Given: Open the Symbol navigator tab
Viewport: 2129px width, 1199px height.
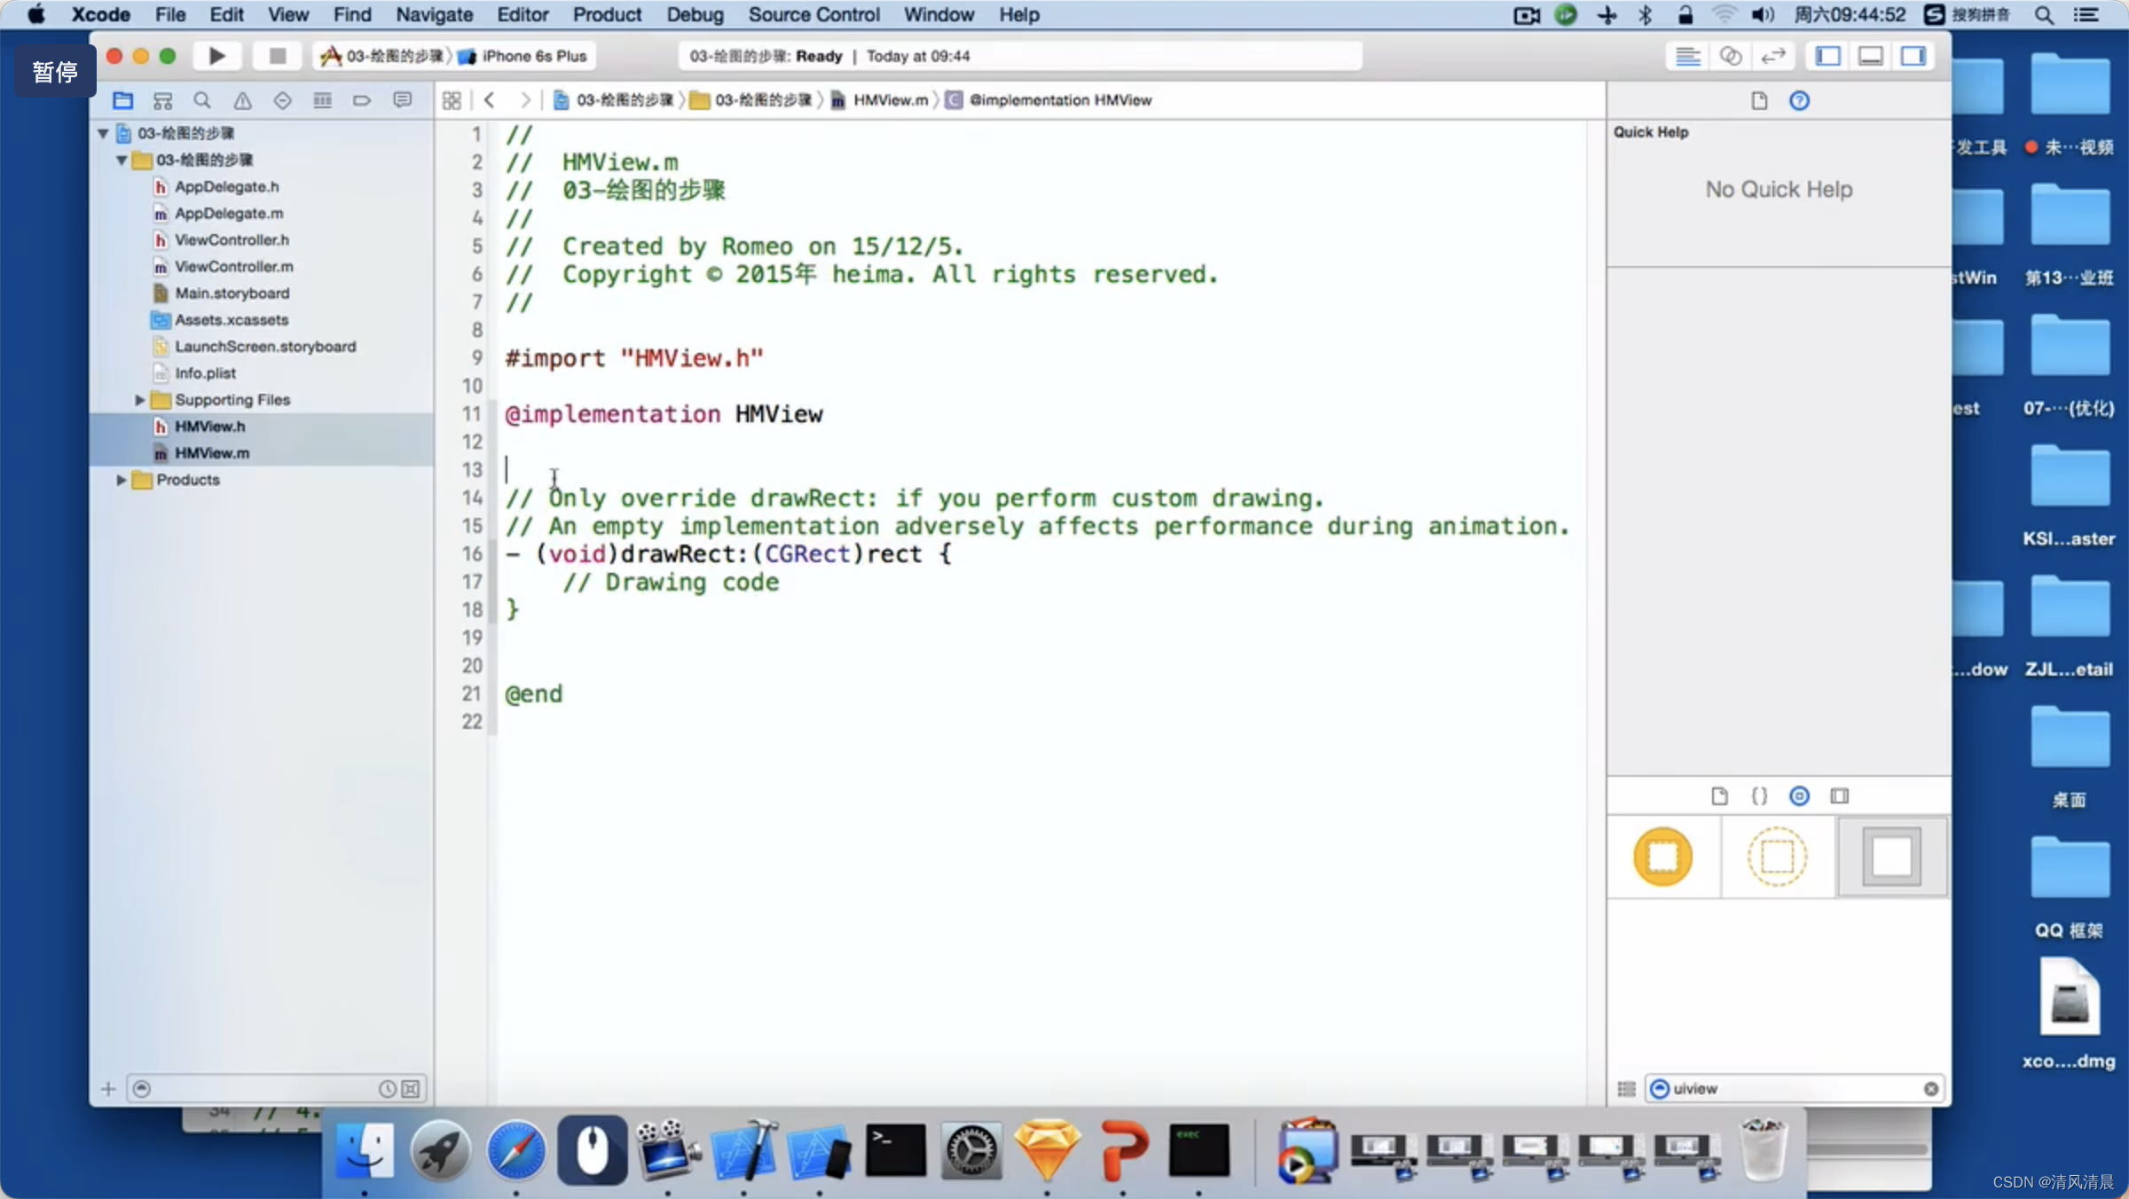Looking at the screenshot, I should [162, 100].
